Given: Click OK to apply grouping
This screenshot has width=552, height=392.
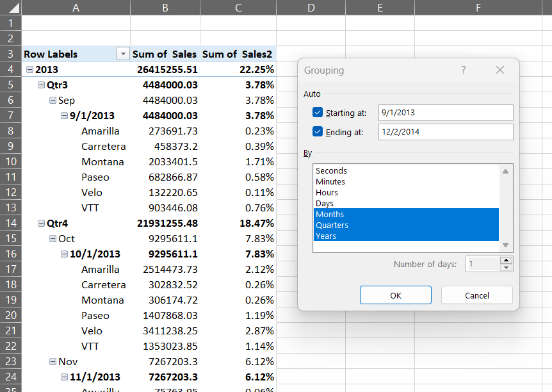Looking at the screenshot, I should click(x=396, y=295).
